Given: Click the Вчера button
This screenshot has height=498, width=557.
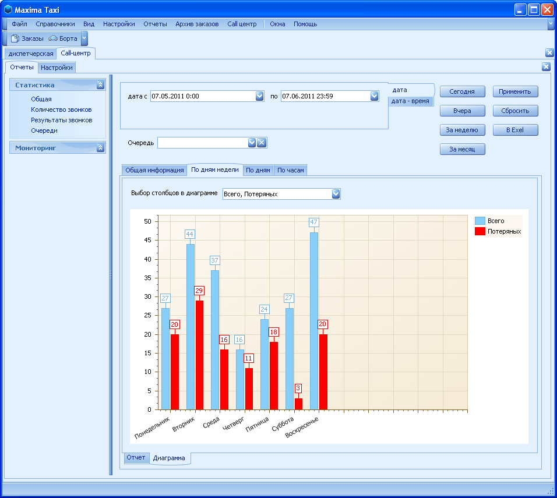Looking at the screenshot, I should tap(462, 111).
